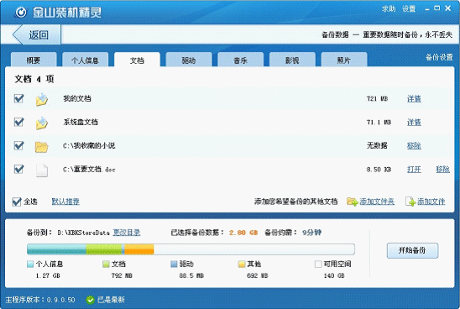Click the 可用空间 legend color swatch
This screenshot has width=460, height=309.
318,264
